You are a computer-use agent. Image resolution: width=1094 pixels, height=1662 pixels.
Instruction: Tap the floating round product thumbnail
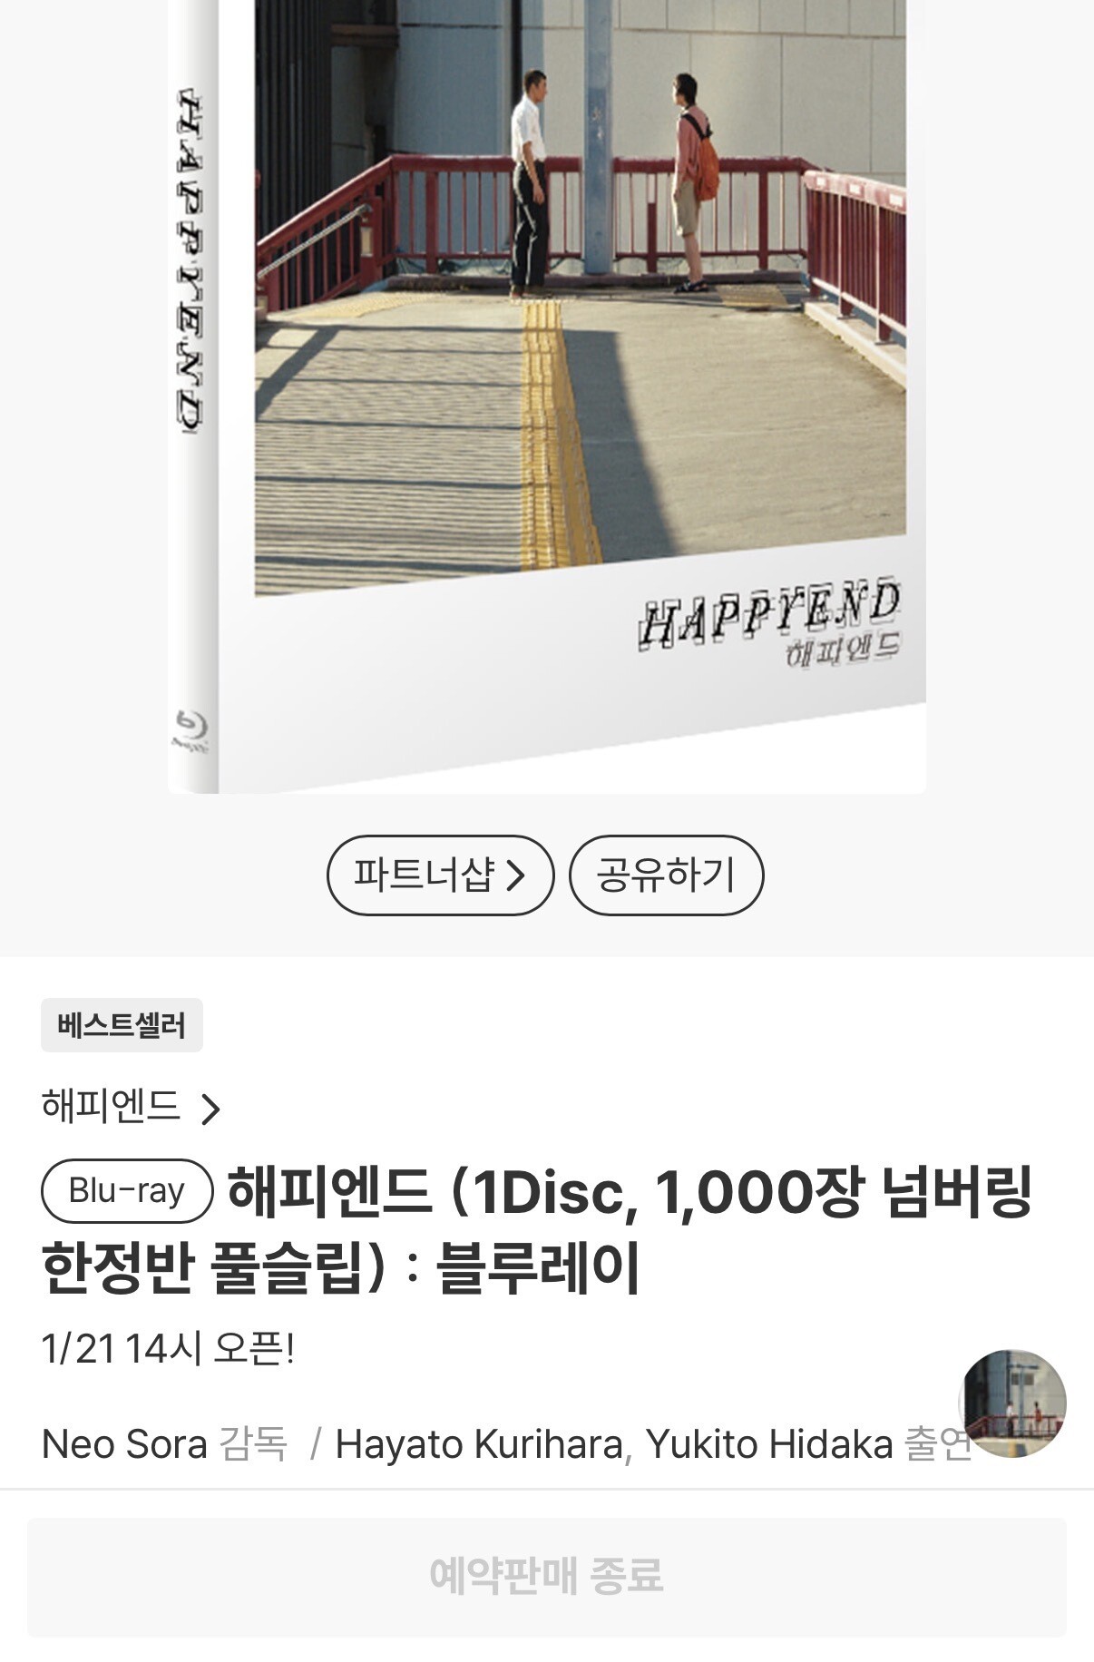(x=1012, y=1403)
